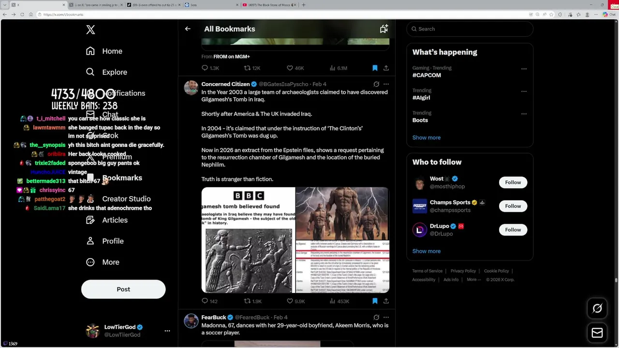Remove bookmark on FROM on MGM+ post

pyautogui.click(x=375, y=68)
